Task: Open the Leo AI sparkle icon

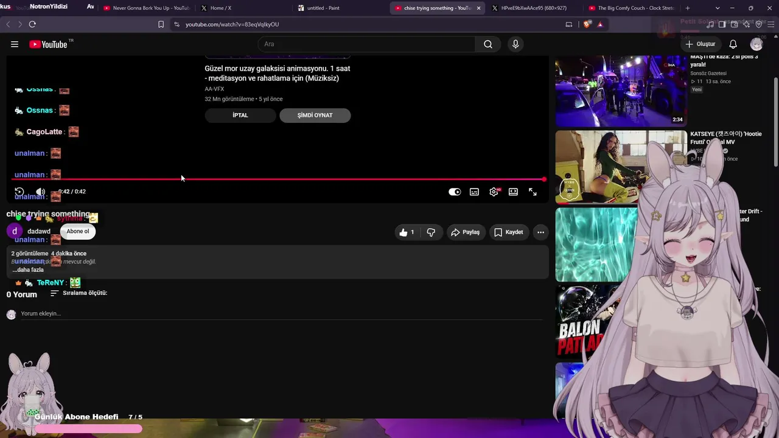Action: tap(746, 24)
